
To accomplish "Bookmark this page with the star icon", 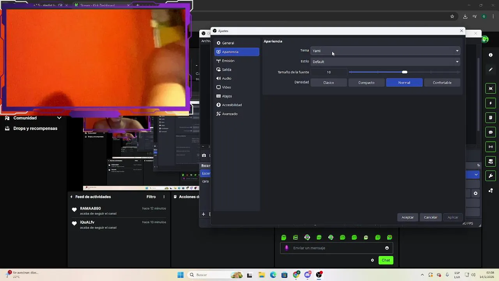I will tap(452, 16).
